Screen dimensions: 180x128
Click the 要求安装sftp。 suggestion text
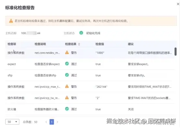click(x=137, y=75)
